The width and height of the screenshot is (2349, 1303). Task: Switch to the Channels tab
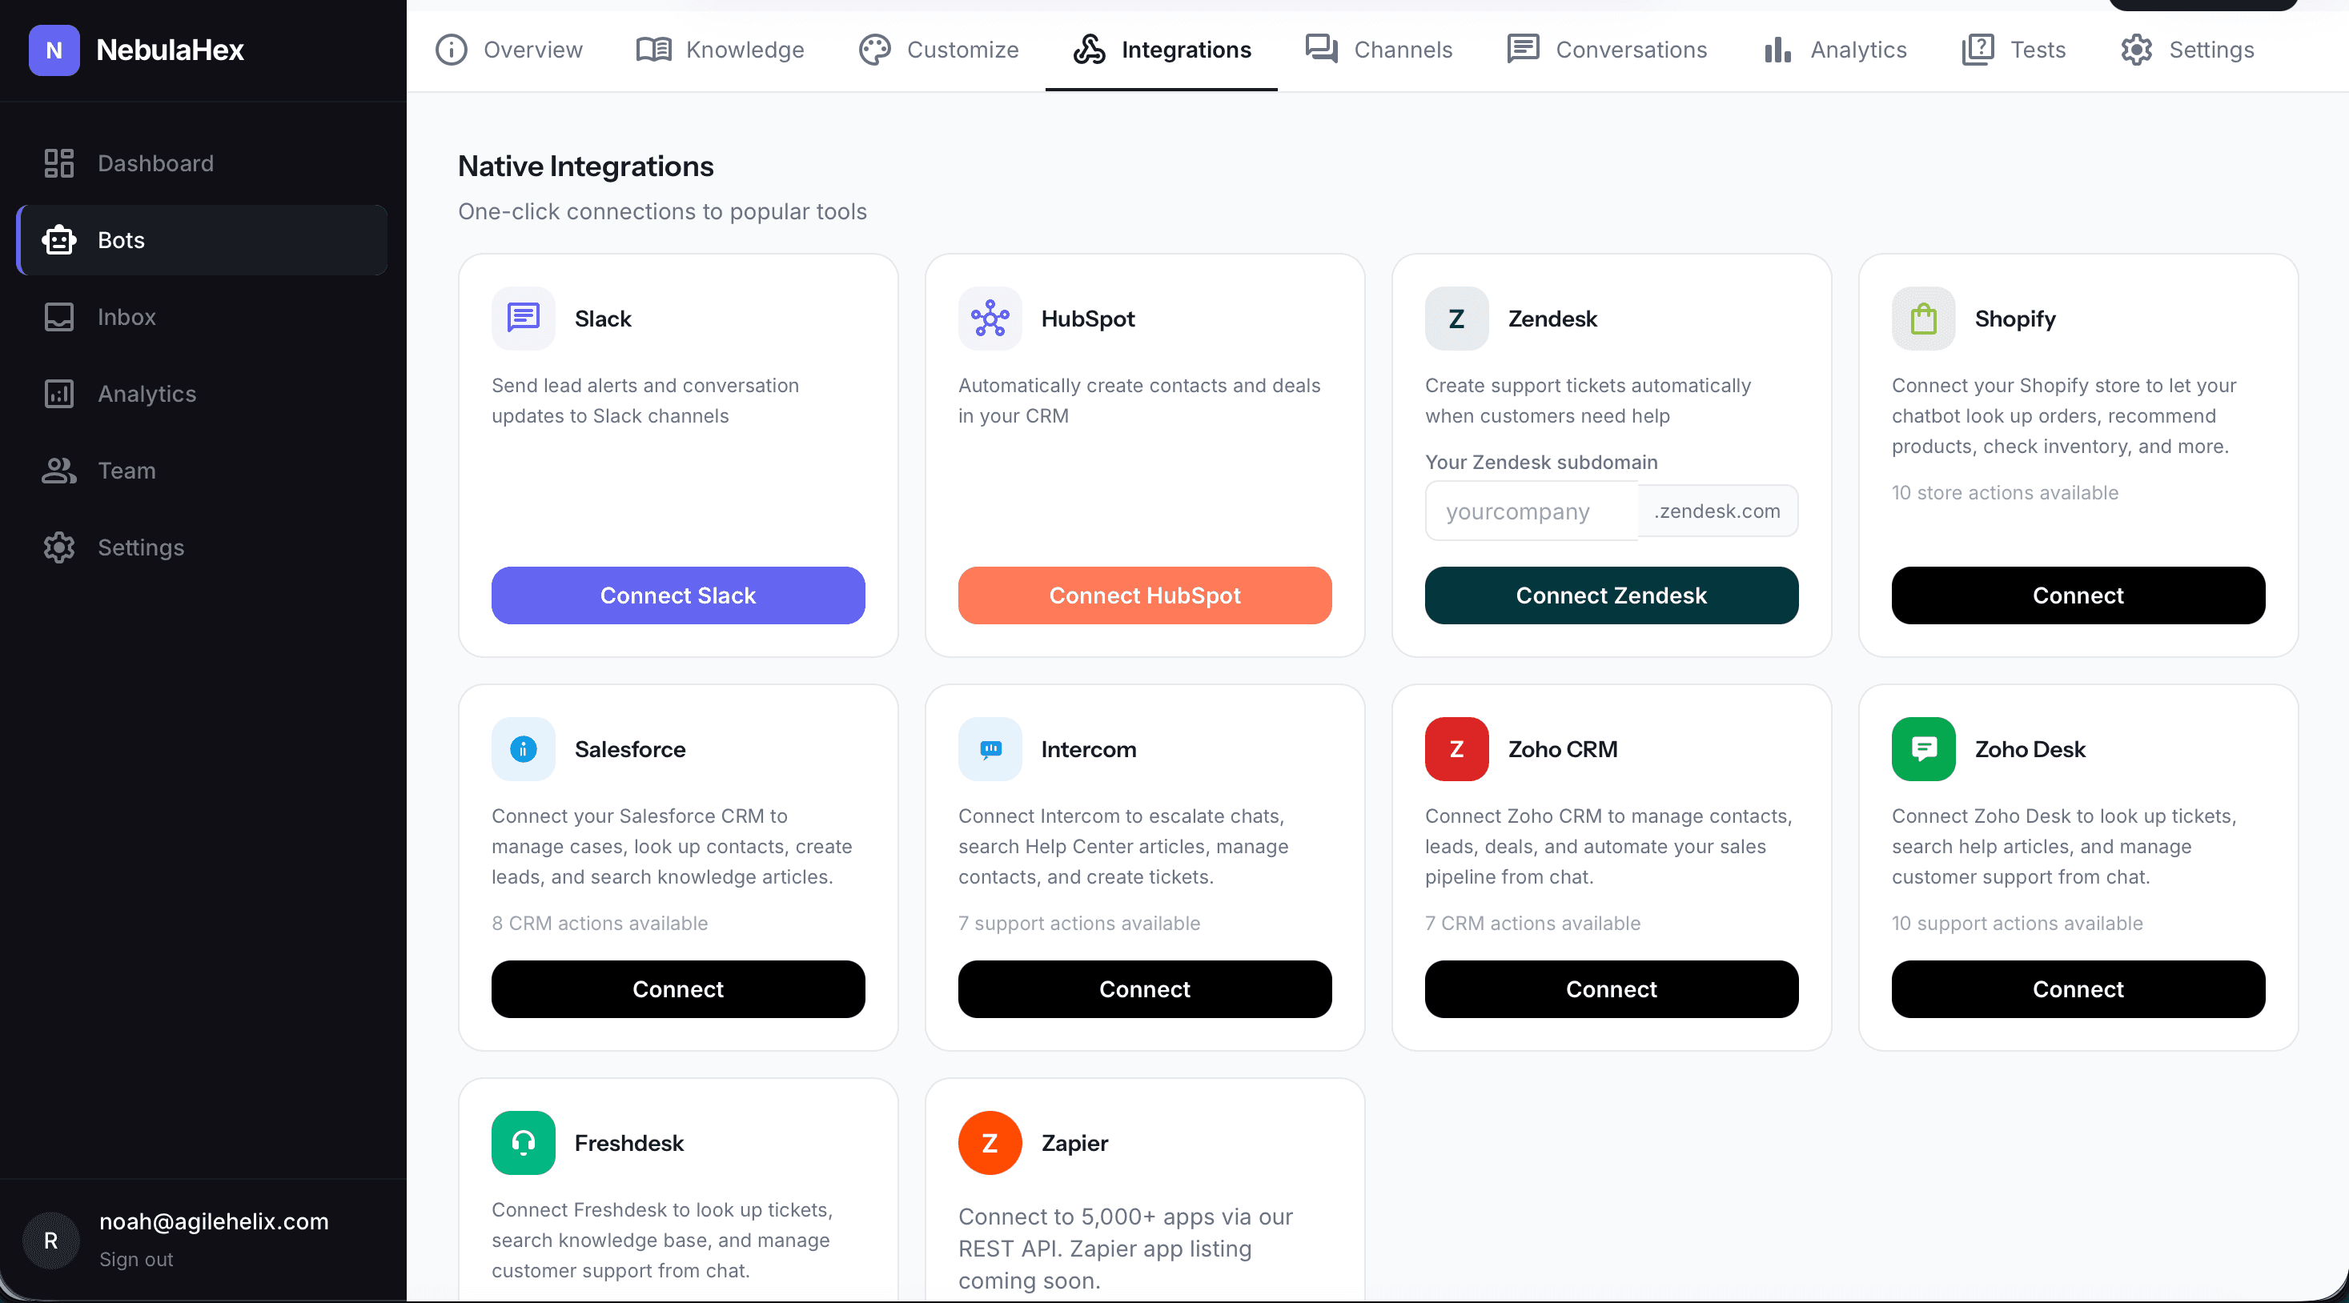tap(1378, 50)
